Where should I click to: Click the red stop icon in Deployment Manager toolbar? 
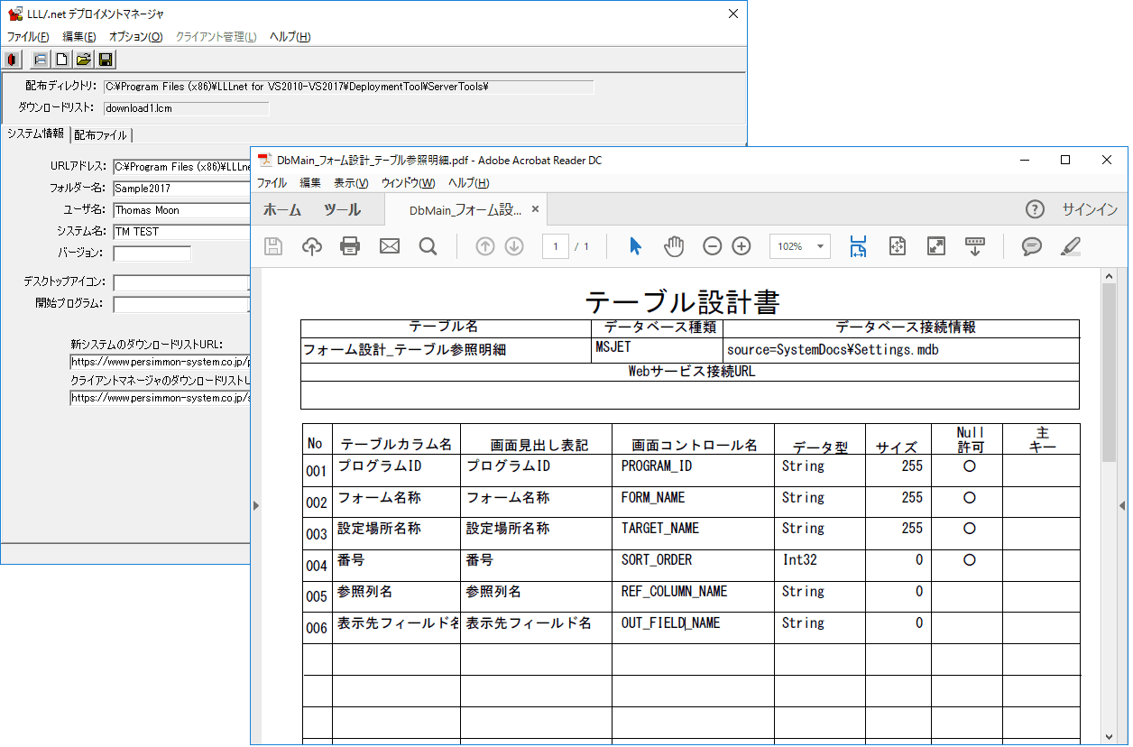12,60
